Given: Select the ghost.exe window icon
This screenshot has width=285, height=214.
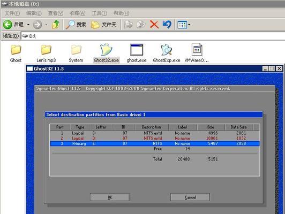Looking at the screenshot, I should 137,50.
